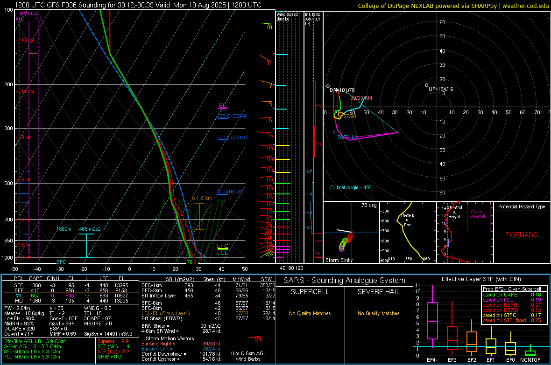Click the 700-500mb LR = 5.3 C/km line
This screenshot has height=365, width=551.
tap(33, 357)
